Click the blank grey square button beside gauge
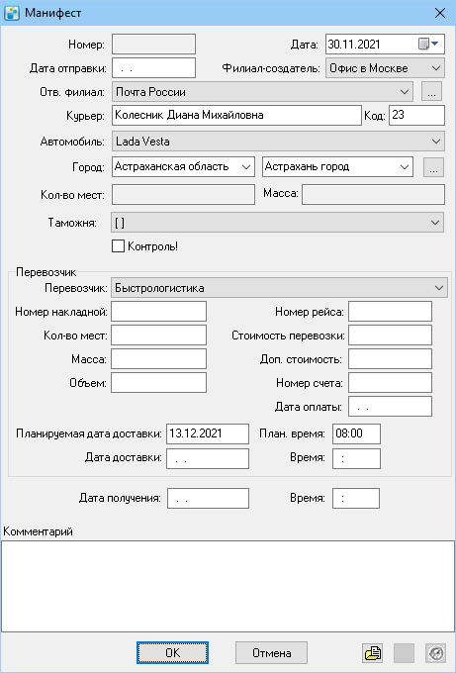 pyautogui.click(x=405, y=653)
